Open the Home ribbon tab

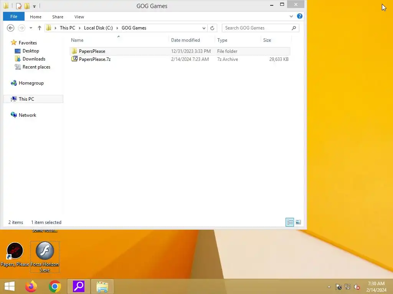tap(36, 17)
